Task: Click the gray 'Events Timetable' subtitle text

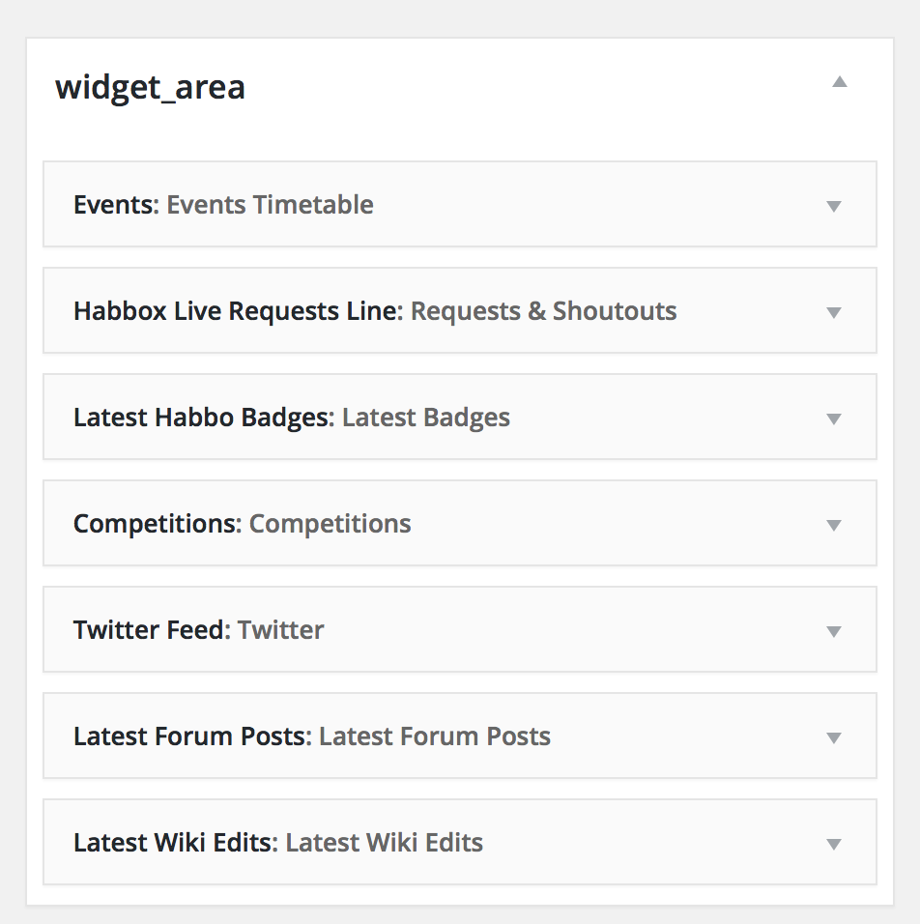Action: point(270,205)
